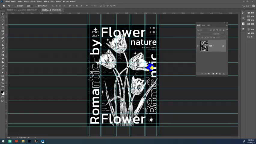Select the Rectangular Marquee tool
The height and width of the screenshot is (144, 256).
pyautogui.click(x=3, y=17)
